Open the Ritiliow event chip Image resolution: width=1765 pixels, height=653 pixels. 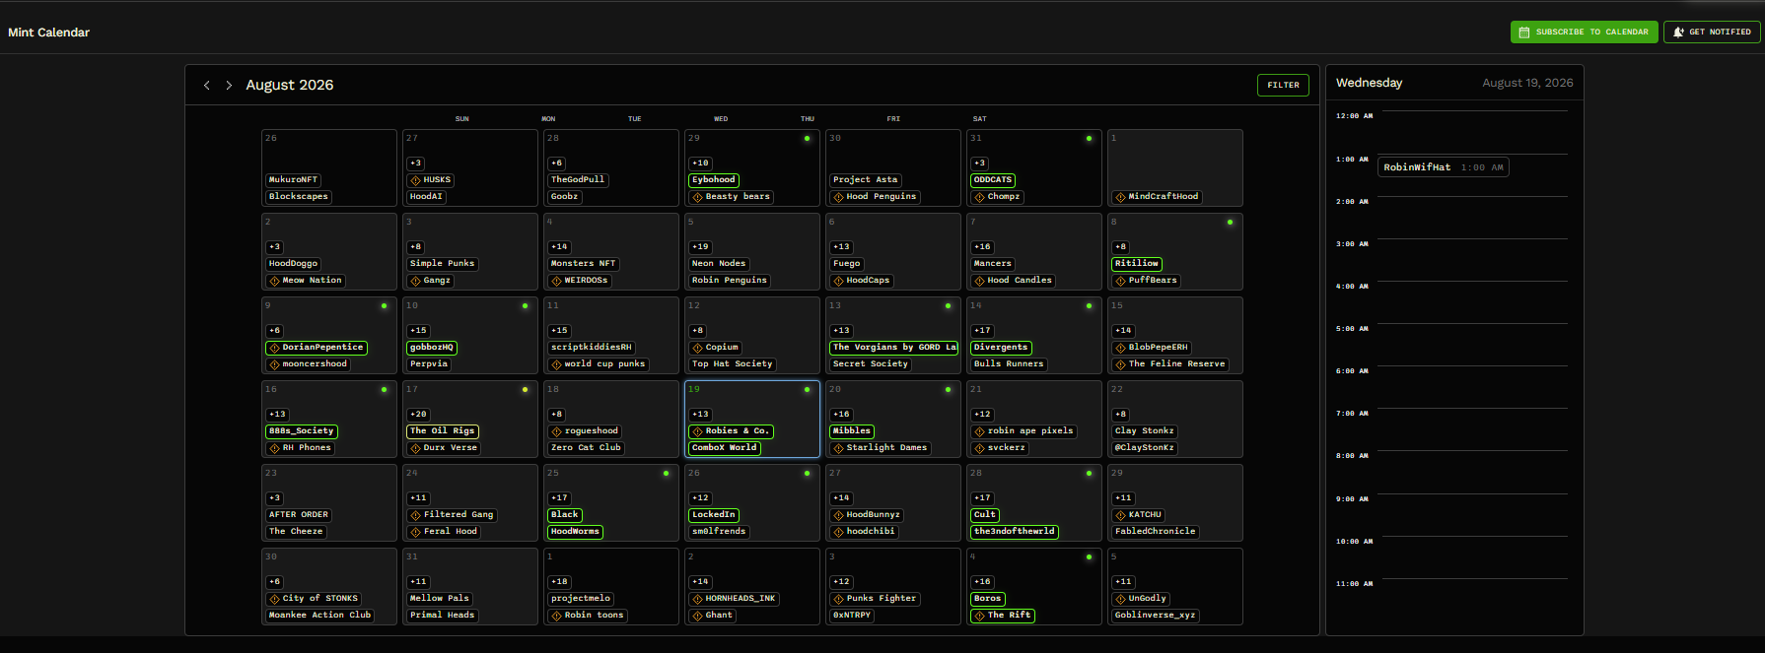1137,264
